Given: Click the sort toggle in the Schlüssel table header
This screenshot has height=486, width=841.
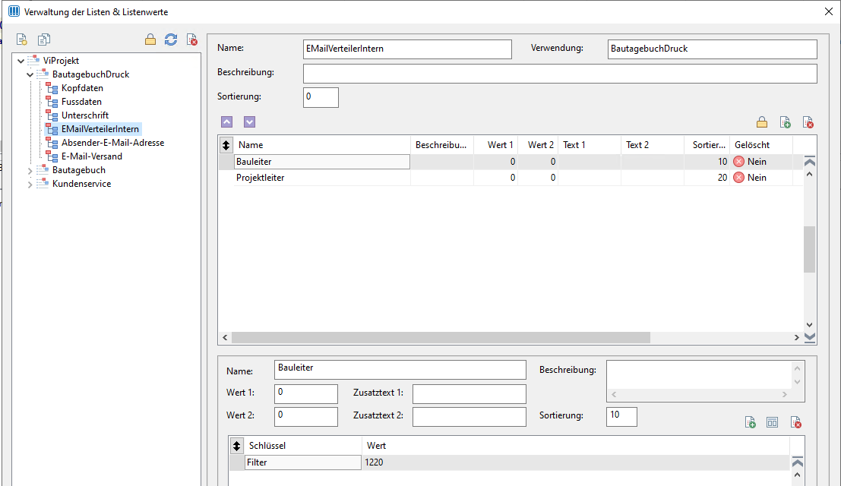Looking at the screenshot, I should pyautogui.click(x=236, y=445).
